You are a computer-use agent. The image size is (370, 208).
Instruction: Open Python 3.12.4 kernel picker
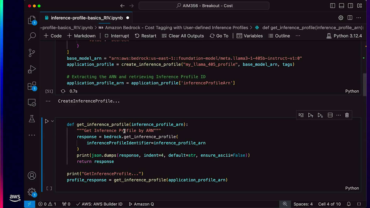tap(344, 36)
